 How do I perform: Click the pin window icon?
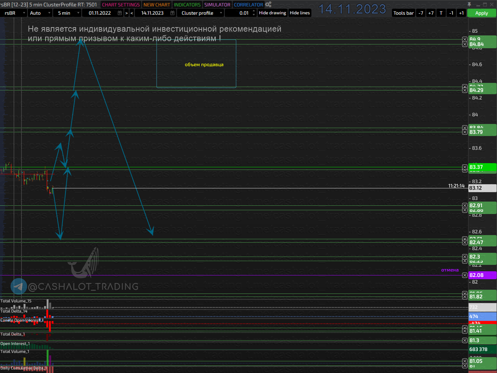[x=469, y=5]
